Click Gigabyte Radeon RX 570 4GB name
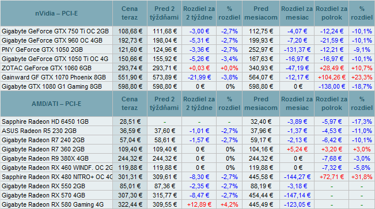The width and height of the screenshot is (375, 209). tap(44, 195)
